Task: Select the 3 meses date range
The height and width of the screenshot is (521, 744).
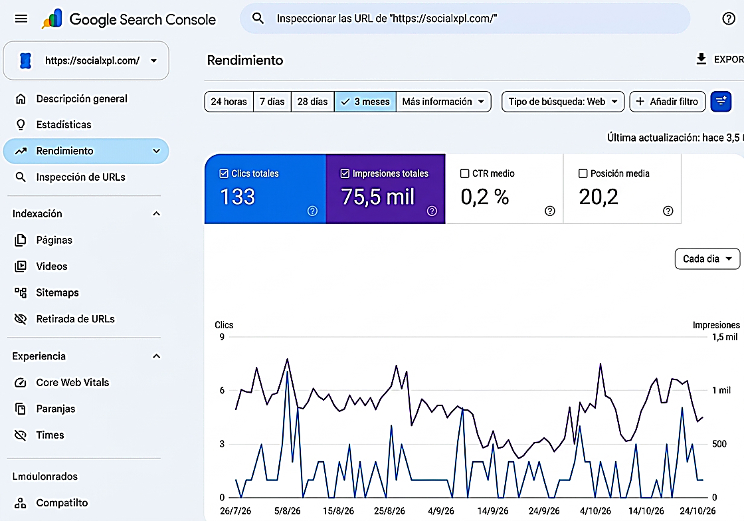Action: 365,102
